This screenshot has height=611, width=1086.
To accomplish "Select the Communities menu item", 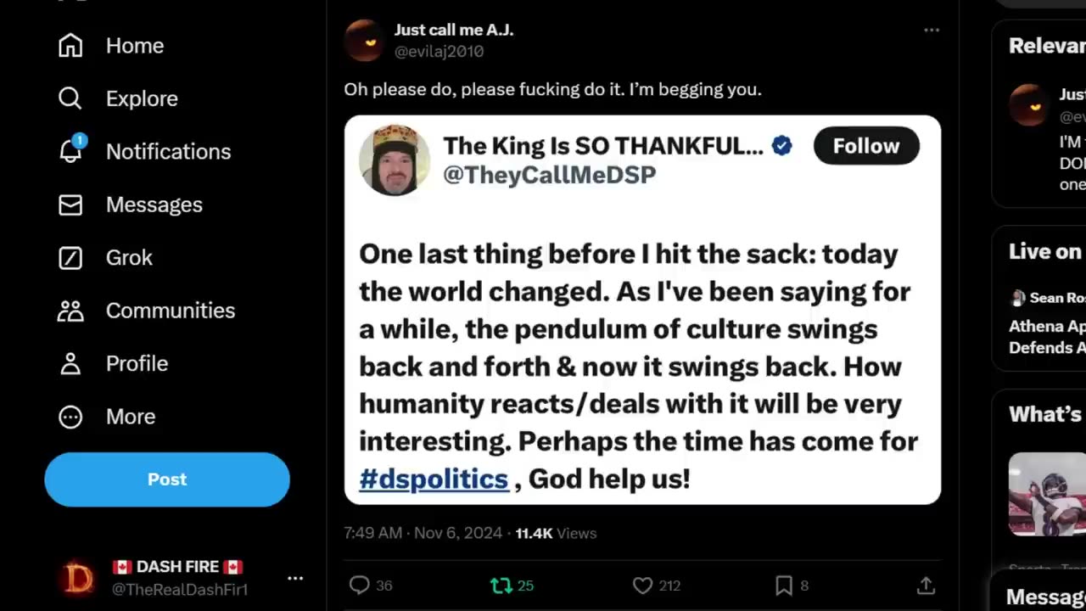I will point(170,311).
